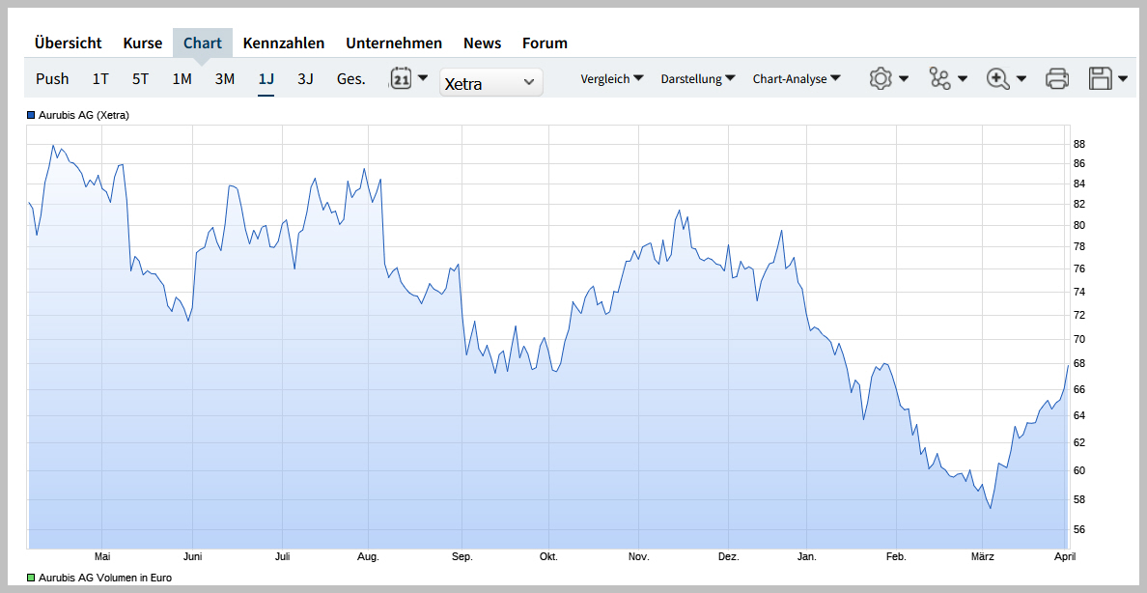Click the share nodes icon
This screenshot has height=593, width=1147.
(939, 78)
